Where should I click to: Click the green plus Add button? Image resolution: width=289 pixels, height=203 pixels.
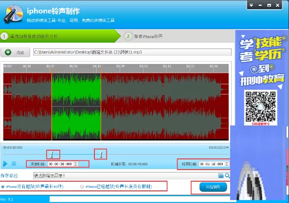coord(15,52)
